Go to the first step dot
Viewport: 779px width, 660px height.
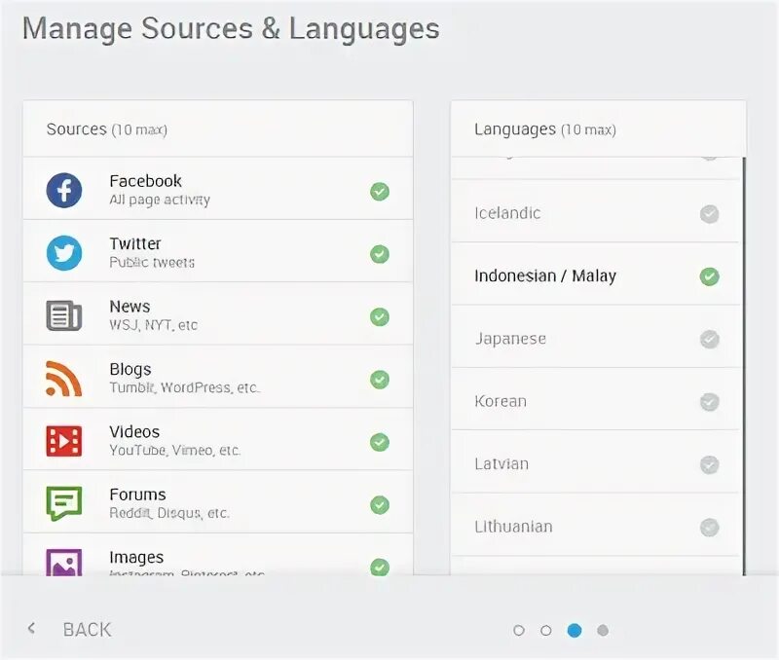[519, 630]
